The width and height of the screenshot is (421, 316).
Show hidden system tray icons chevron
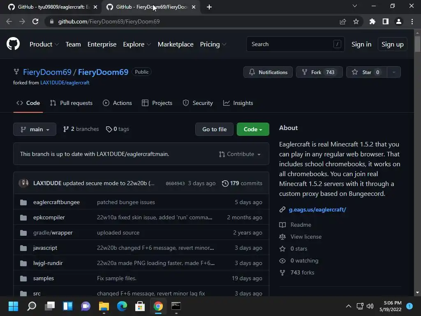349,306
